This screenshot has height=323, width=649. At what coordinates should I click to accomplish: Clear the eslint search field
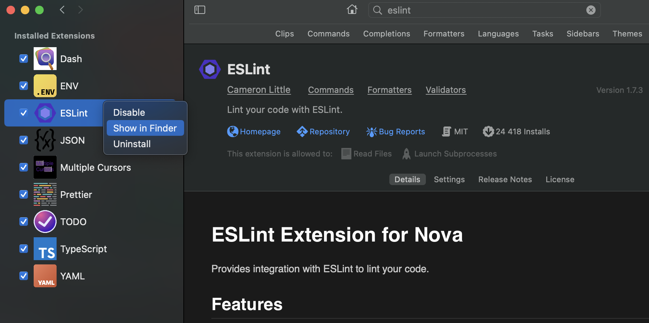(590, 10)
